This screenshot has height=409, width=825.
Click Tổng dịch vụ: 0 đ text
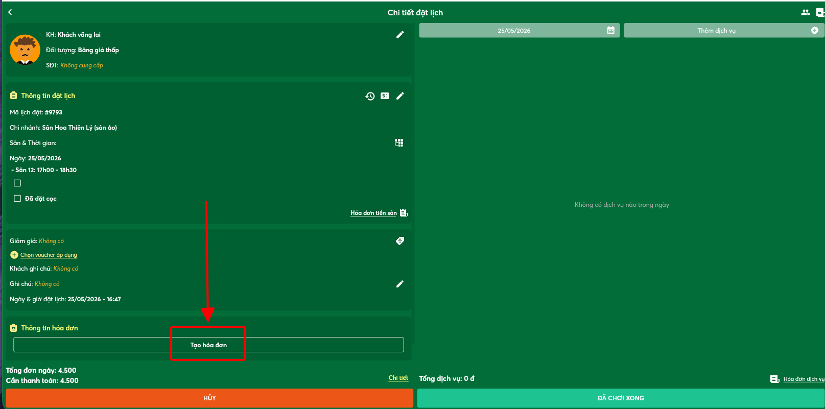pos(446,378)
